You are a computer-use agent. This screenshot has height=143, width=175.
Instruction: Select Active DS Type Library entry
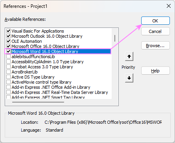[x=33, y=77]
